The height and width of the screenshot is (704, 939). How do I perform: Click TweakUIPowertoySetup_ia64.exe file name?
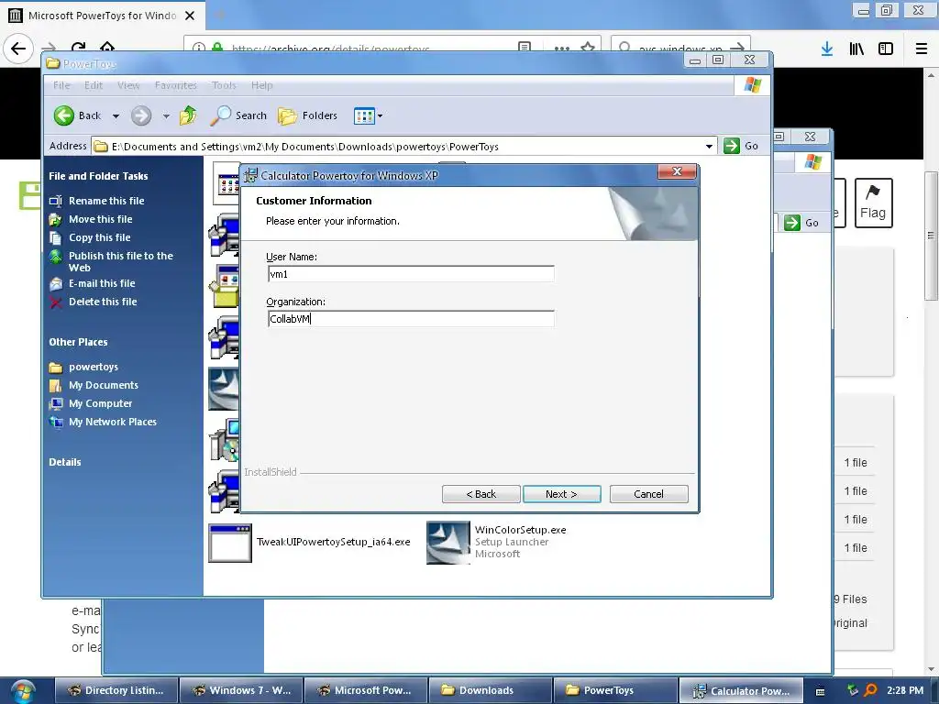[334, 542]
